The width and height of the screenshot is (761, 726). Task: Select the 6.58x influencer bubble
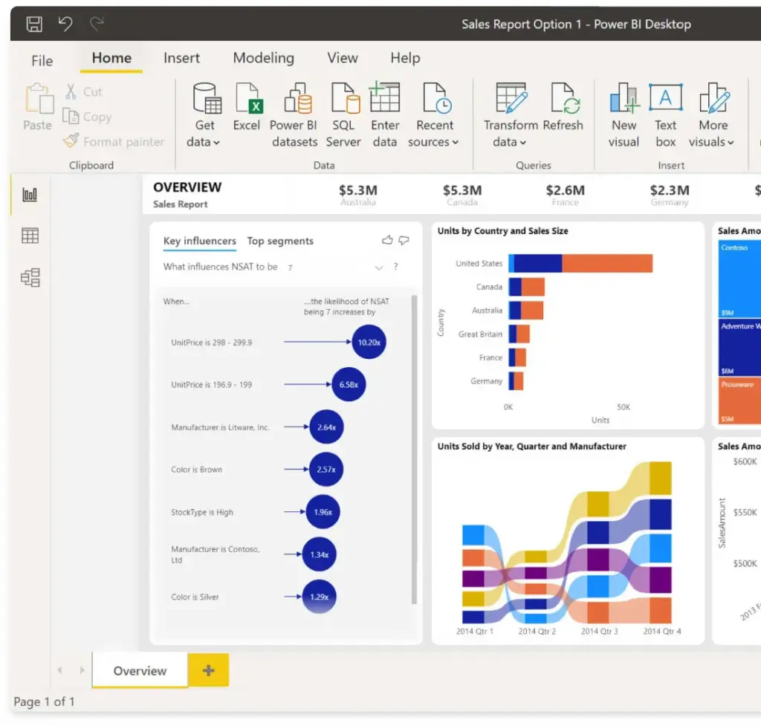pos(349,384)
